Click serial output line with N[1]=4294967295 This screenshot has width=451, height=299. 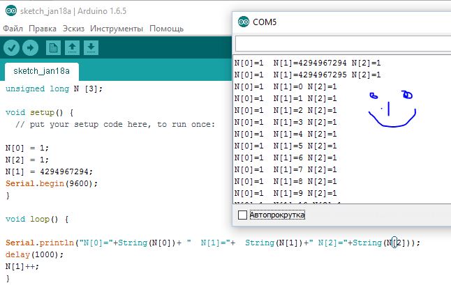tap(307, 75)
